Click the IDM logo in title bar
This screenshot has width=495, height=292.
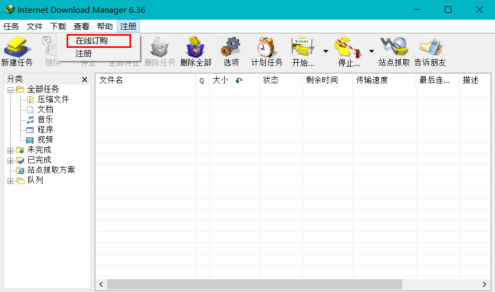(10, 10)
